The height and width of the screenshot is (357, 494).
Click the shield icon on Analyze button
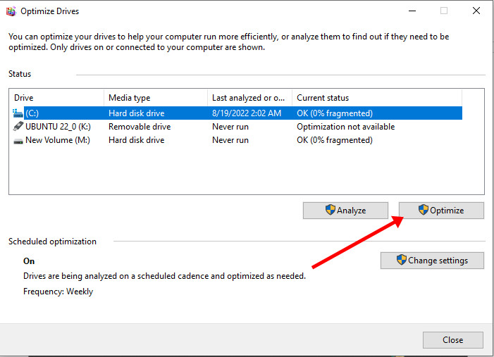(x=331, y=210)
